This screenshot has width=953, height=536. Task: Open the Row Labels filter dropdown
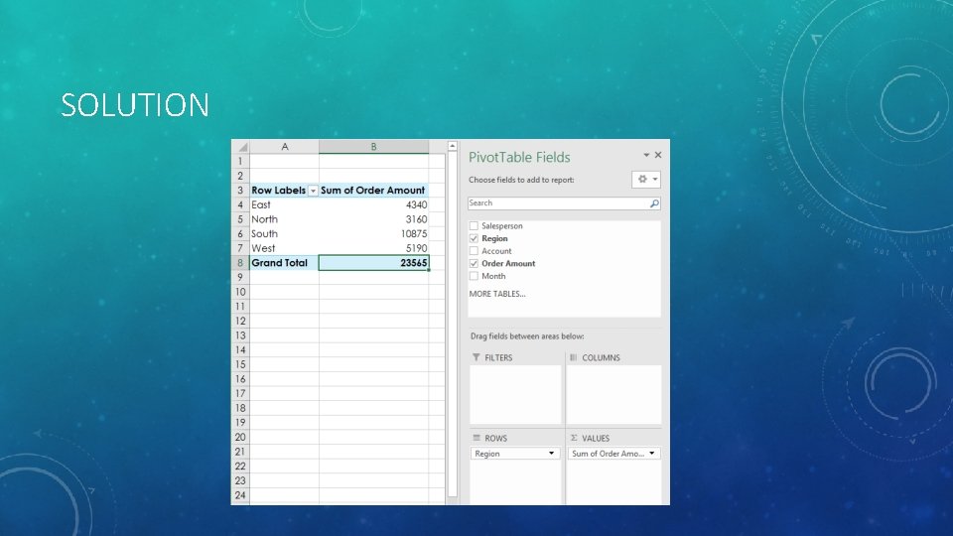click(313, 191)
